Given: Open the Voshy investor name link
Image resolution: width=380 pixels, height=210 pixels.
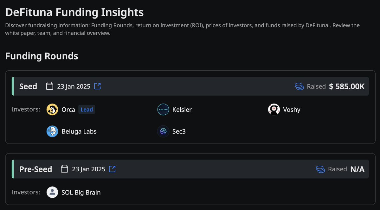Looking at the screenshot, I should pos(292,110).
